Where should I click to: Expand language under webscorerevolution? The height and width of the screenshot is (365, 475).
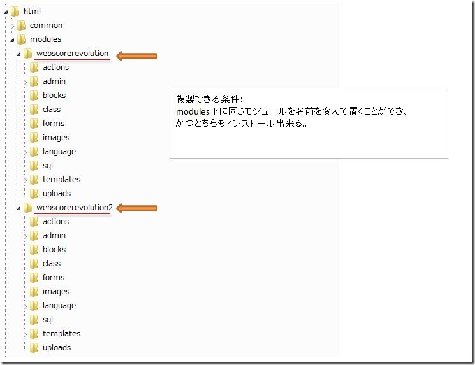click(x=25, y=152)
